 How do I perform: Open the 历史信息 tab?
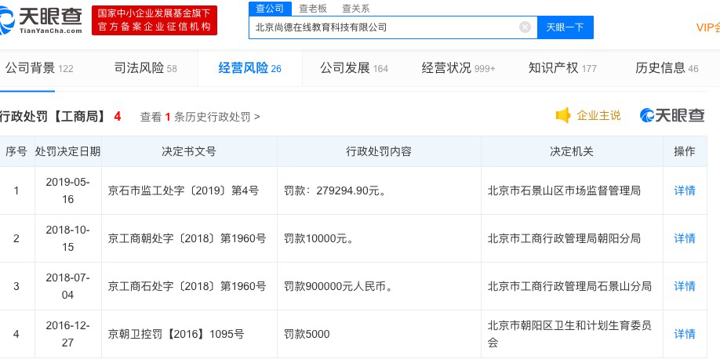pos(667,68)
